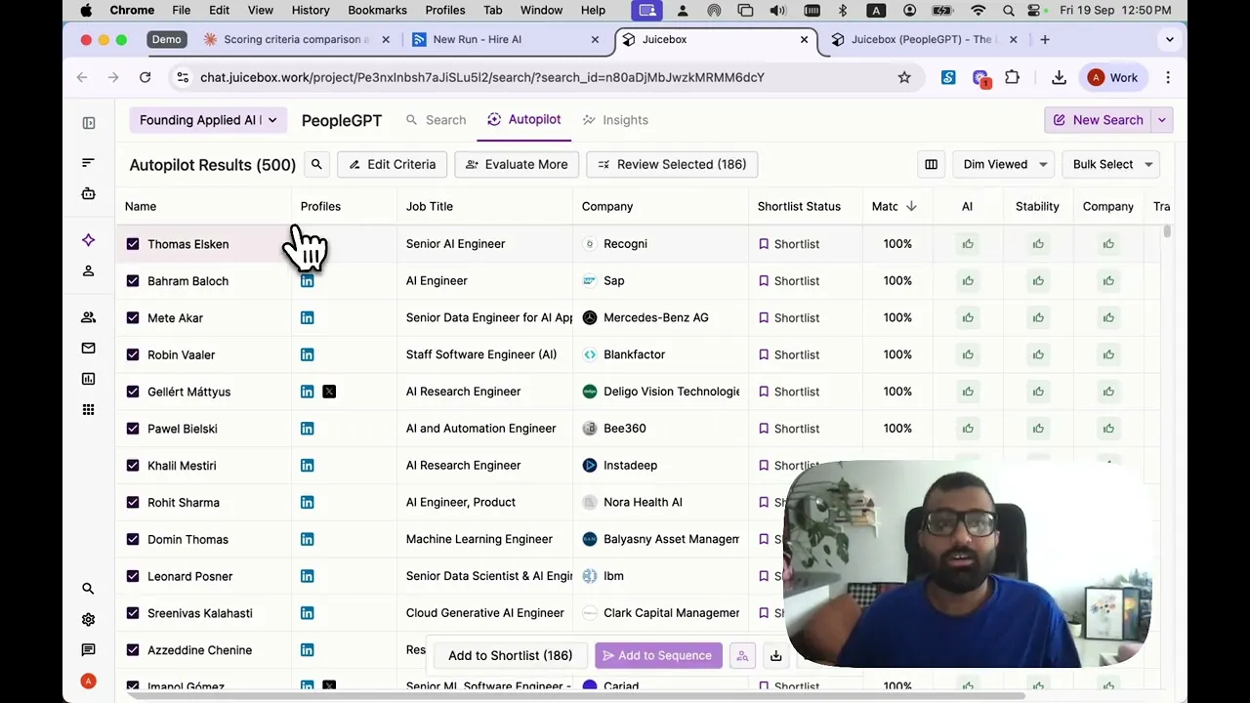Image resolution: width=1250 pixels, height=703 pixels.
Task: Click Add to Sequence button
Action: [x=657, y=656]
